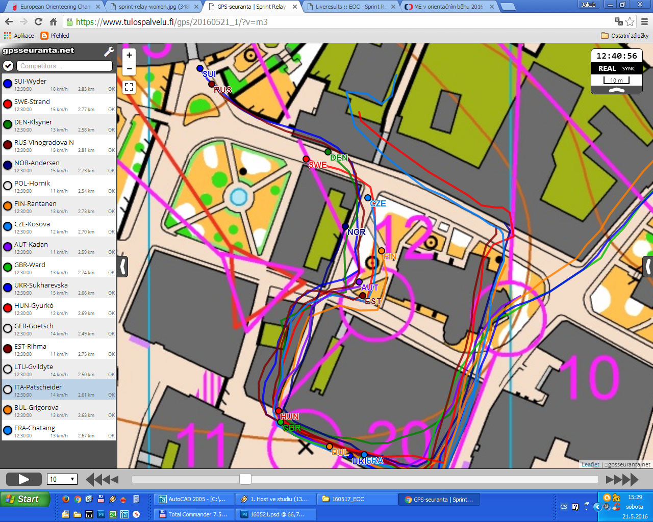
Task: Toggle DEN-Klsyner track visibility circle
Action: [8, 124]
